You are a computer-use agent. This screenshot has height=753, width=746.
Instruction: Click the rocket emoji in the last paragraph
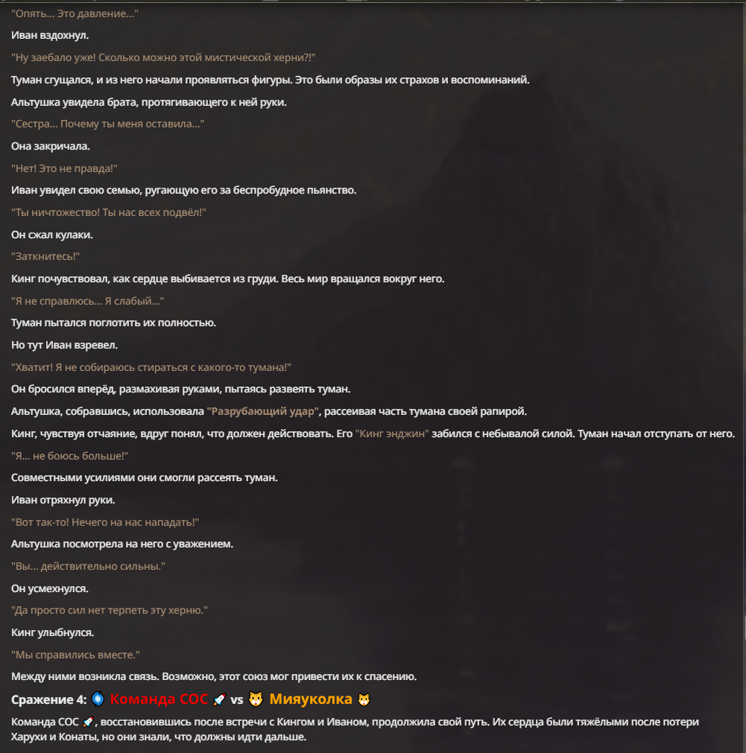[89, 722]
